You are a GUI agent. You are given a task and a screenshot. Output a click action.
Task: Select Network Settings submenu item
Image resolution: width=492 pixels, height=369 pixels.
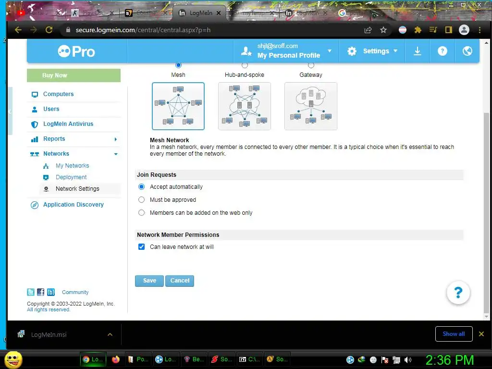(77, 188)
